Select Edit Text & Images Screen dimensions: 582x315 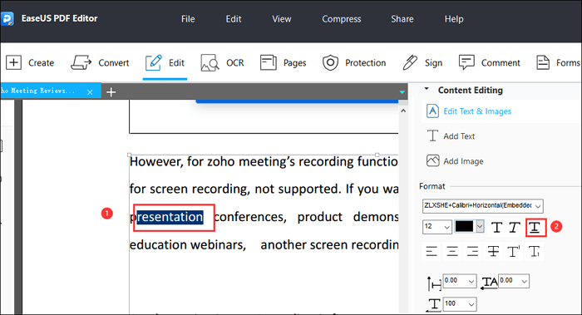point(469,111)
